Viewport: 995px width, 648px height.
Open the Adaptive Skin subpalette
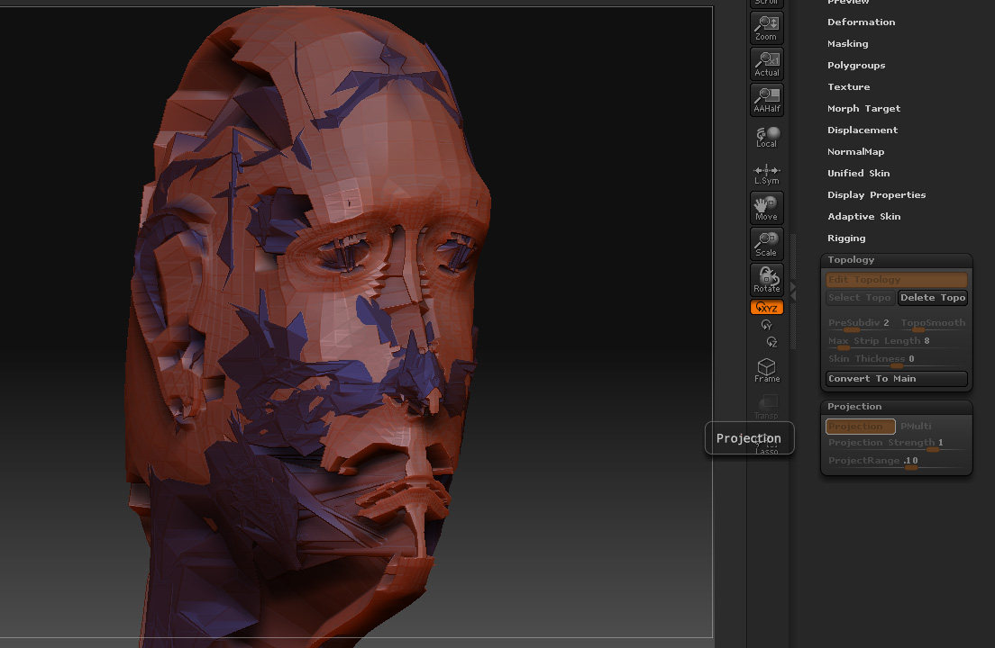pyautogui.click(x=863, y=216)
